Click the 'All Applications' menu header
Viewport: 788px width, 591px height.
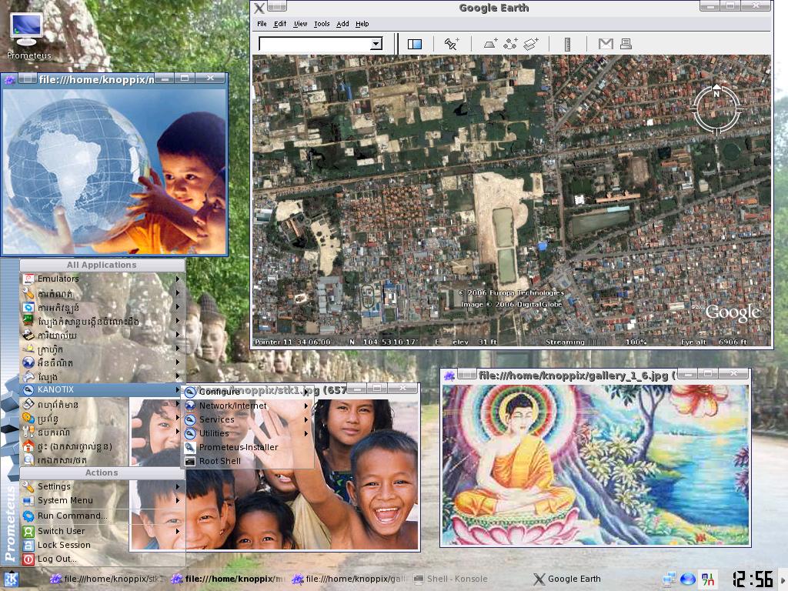coord(102,265)
